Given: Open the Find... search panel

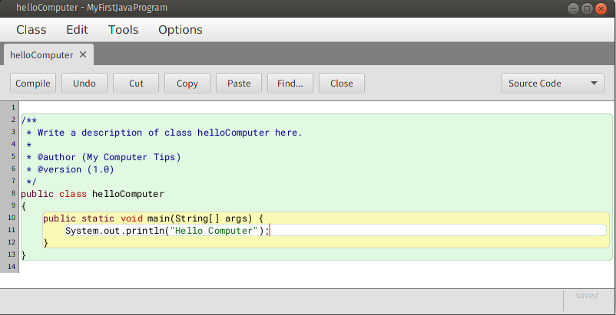Looking at the screenshot, I should coord(290,84).
